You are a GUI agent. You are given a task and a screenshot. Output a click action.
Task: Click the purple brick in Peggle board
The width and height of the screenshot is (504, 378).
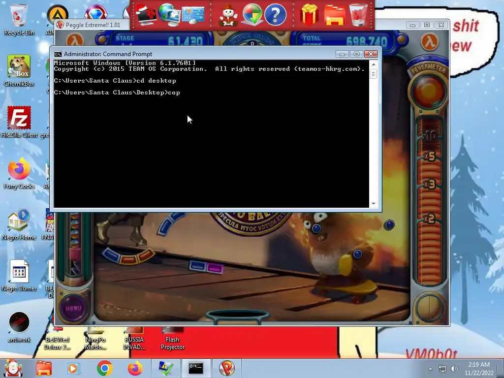[x=215, y=268]
